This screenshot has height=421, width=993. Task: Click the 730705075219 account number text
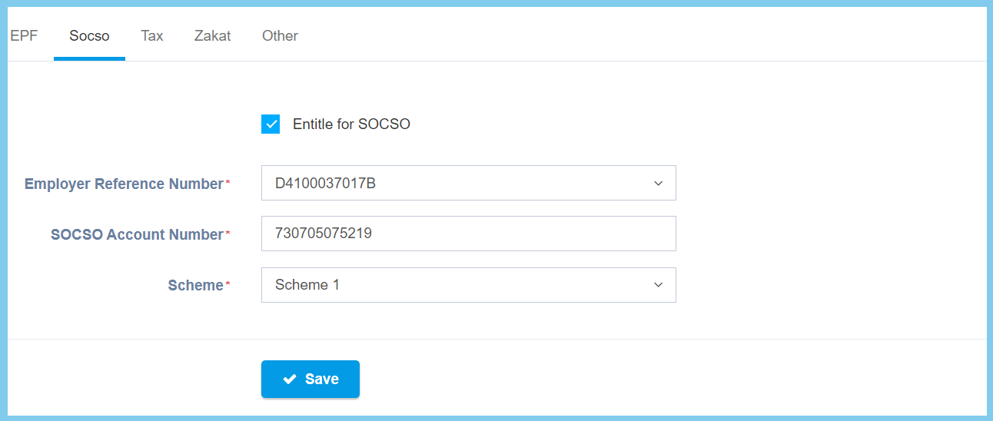tap(324, 234)
